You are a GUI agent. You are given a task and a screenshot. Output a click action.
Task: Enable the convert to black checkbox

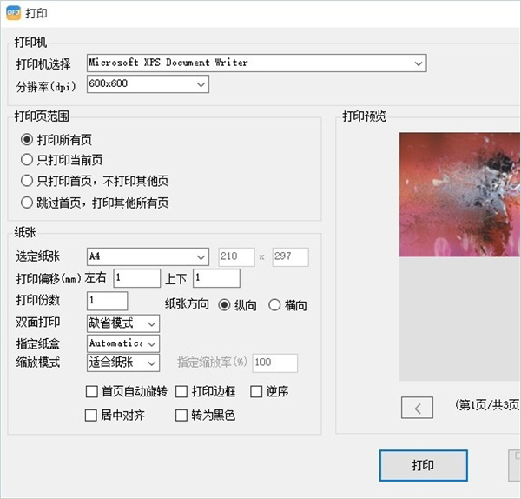(181, 416)
